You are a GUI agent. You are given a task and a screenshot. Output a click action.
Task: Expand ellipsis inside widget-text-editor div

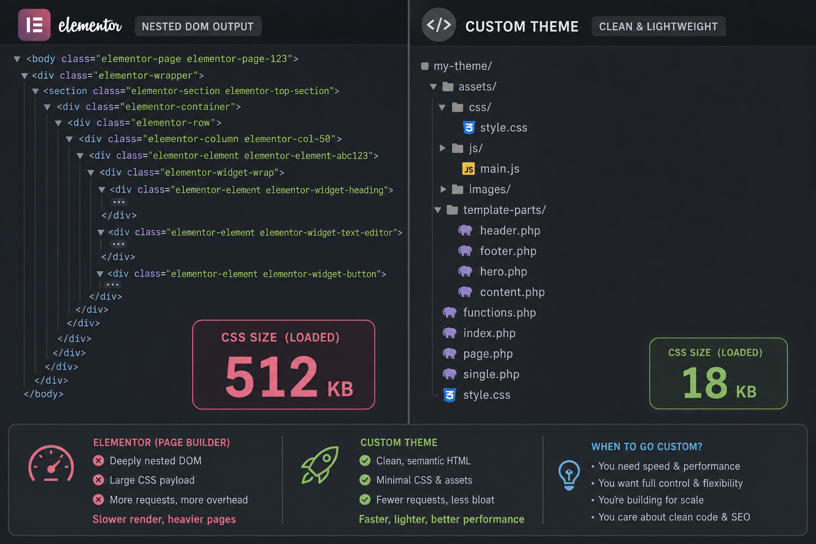[x=118, y=244]
